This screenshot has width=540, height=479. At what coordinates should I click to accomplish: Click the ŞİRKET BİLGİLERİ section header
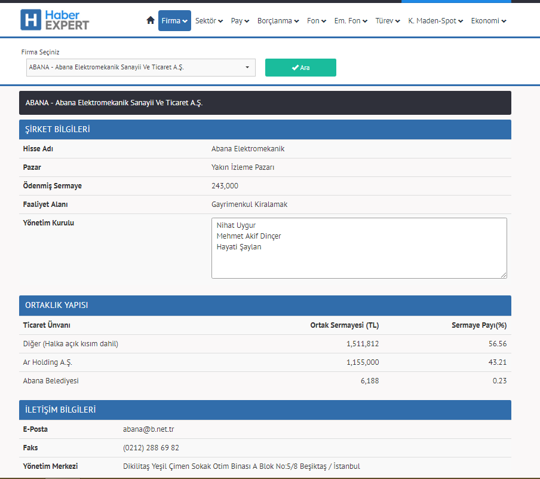pyautogui.click(x=265, y=129)
